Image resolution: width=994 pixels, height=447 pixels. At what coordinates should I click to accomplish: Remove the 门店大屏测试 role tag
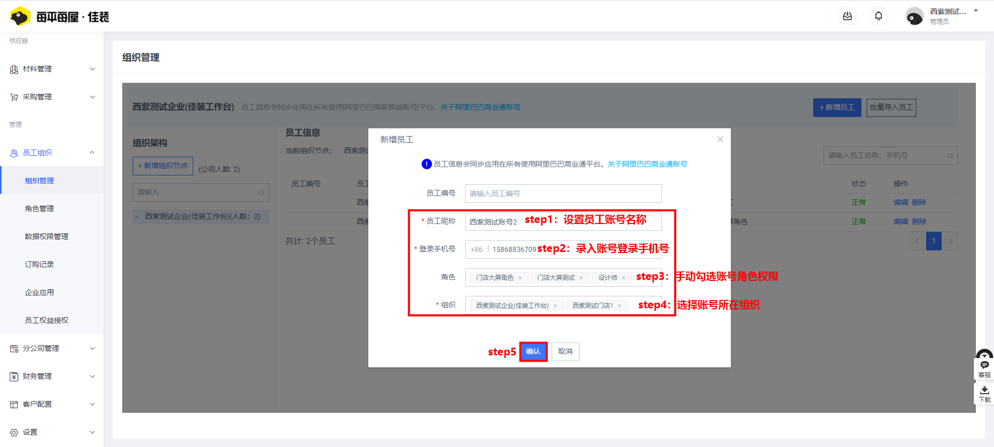581,278
